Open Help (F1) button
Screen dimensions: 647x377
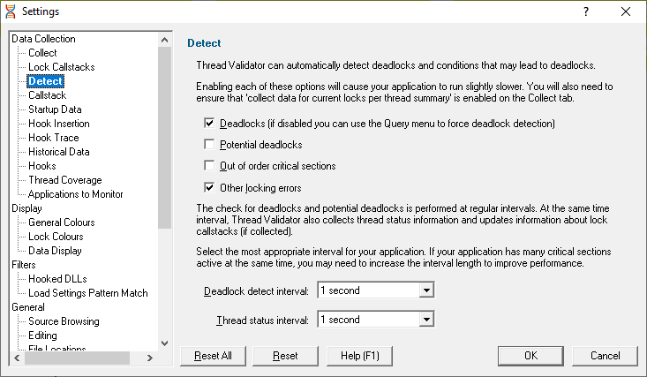(359, 356)
